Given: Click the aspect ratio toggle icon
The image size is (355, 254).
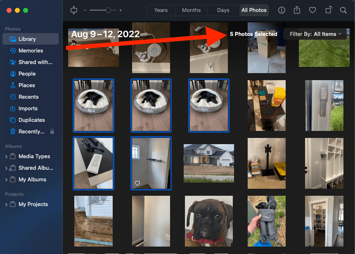Looking at the screenshot, I should (74, 10).
